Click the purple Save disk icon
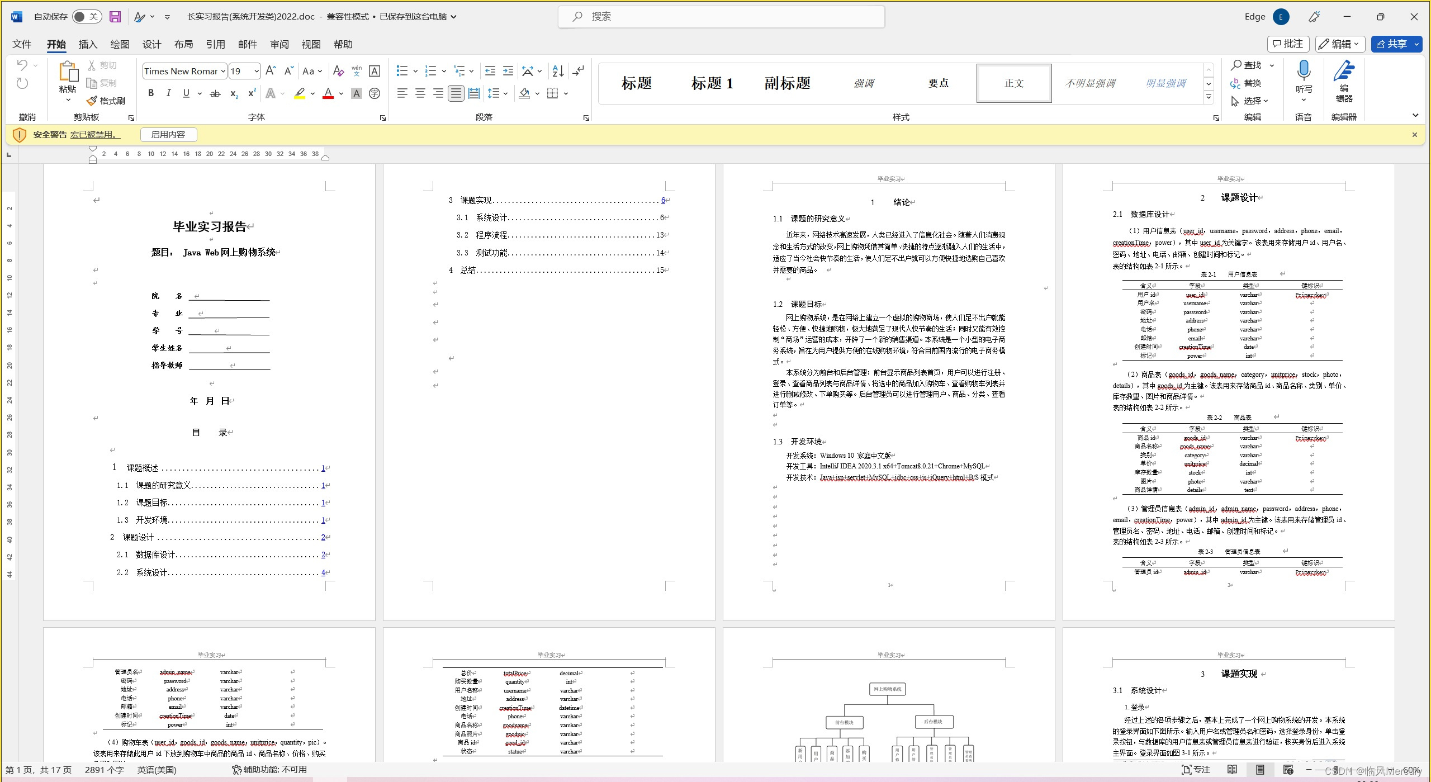Screen dimensions: 1431x782 click(115, 17)
